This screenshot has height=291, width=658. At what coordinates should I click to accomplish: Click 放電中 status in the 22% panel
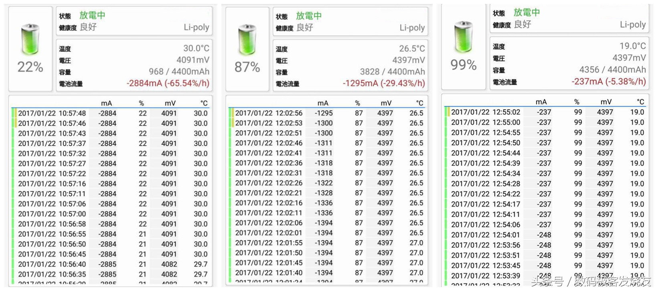point(92,15)
